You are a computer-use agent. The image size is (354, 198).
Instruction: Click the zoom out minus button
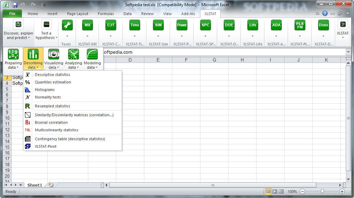[x=302, y=192]
